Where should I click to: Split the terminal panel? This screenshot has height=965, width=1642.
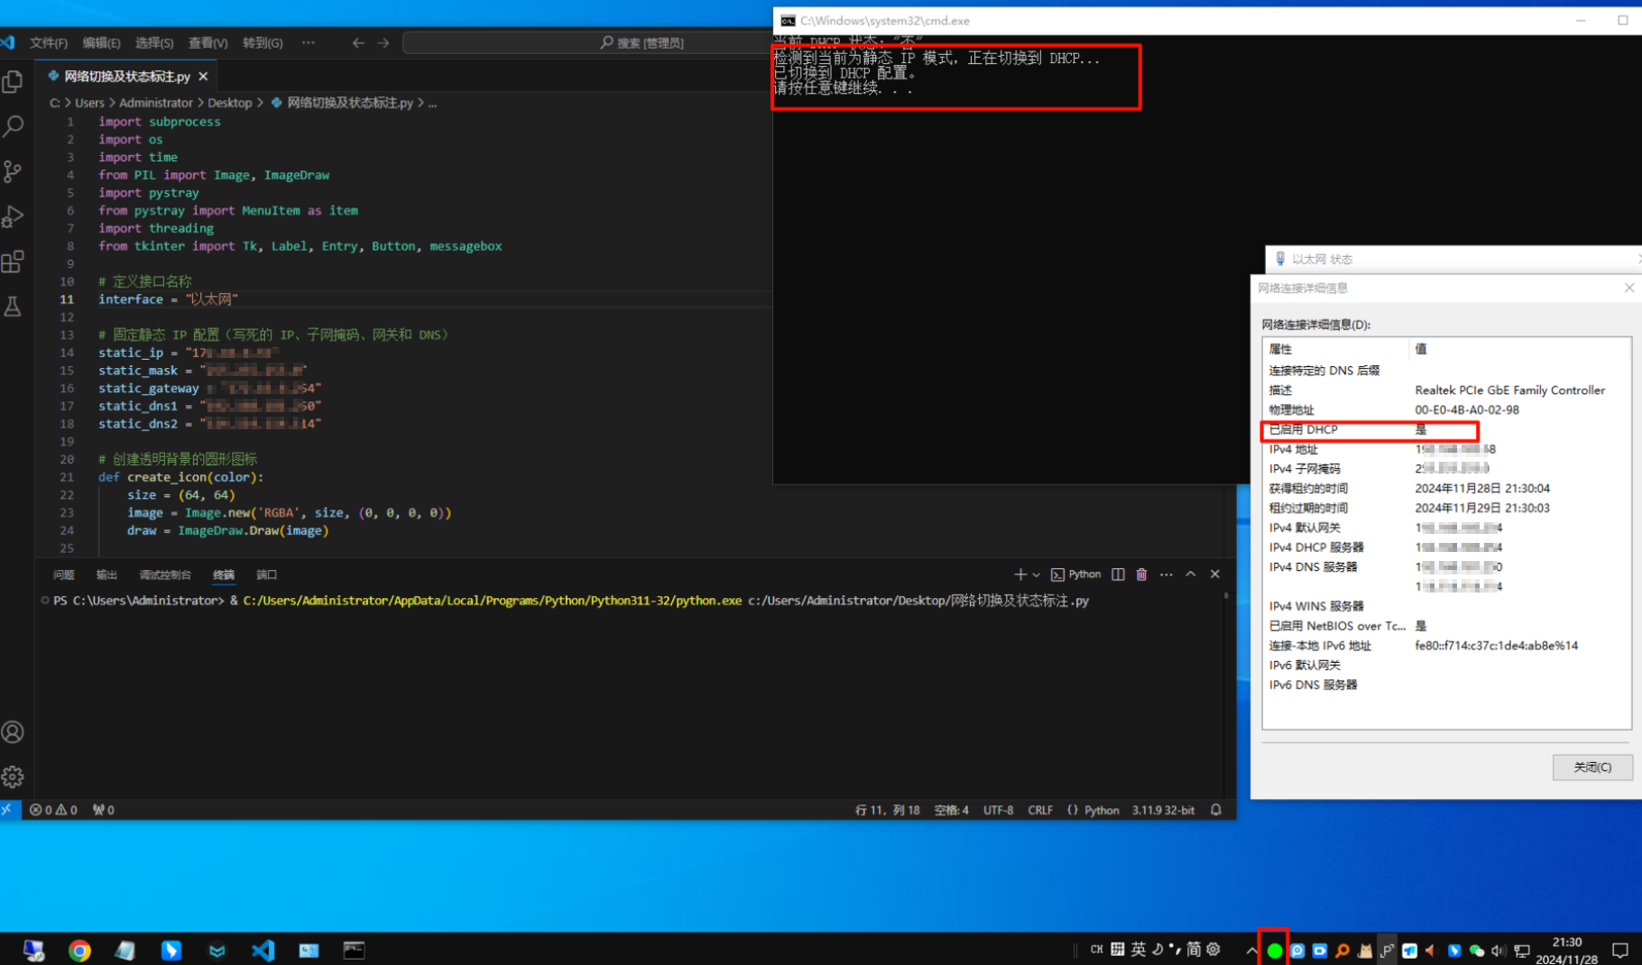pyautogui.click(x=1118, y=574)
